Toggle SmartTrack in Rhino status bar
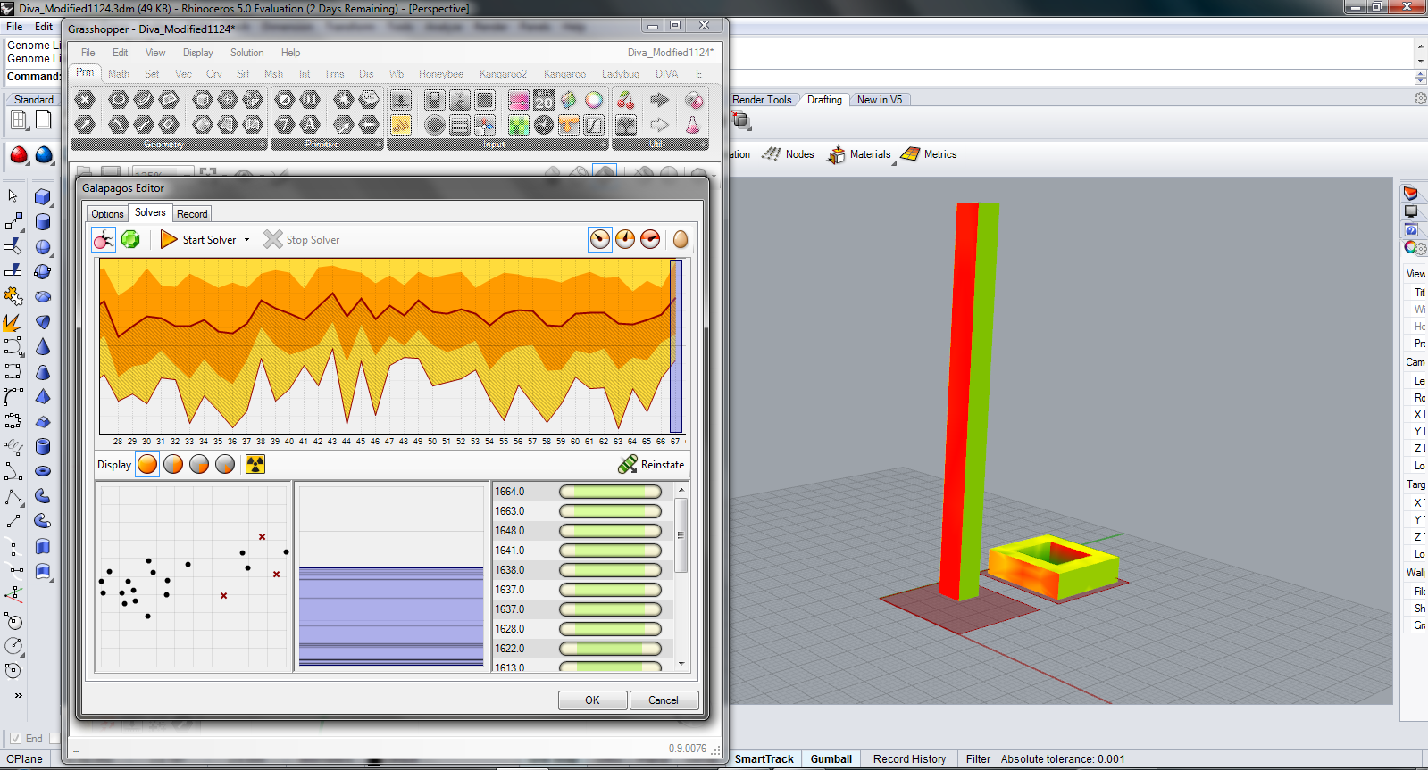1428x770 pixels. [764, 759]
